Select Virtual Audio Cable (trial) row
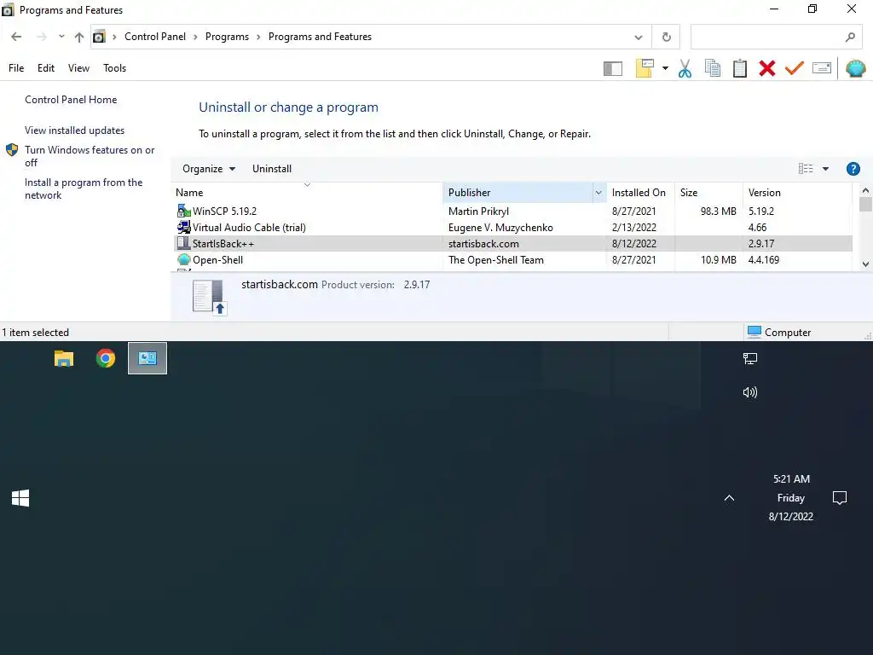The width and height of the screenshot is (873, 655). click(x=512, y=227)
